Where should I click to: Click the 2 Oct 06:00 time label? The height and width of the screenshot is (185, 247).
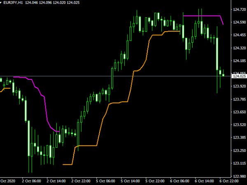pos(33,181)
